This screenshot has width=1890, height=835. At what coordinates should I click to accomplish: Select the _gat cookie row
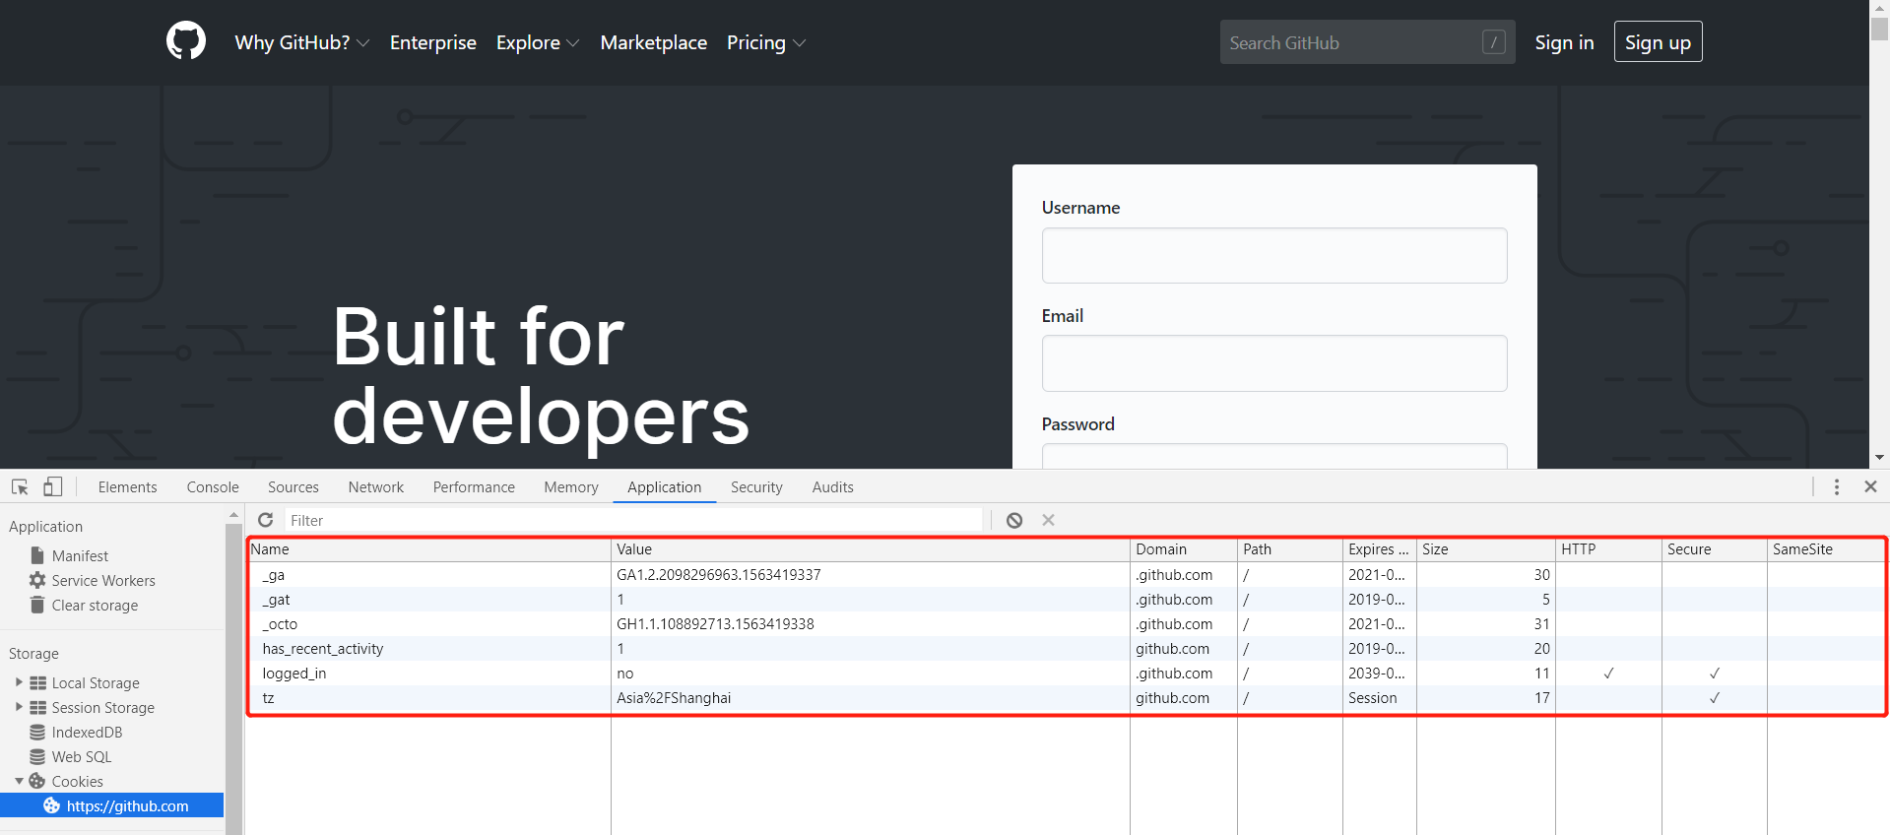(x=1067, y=599)
